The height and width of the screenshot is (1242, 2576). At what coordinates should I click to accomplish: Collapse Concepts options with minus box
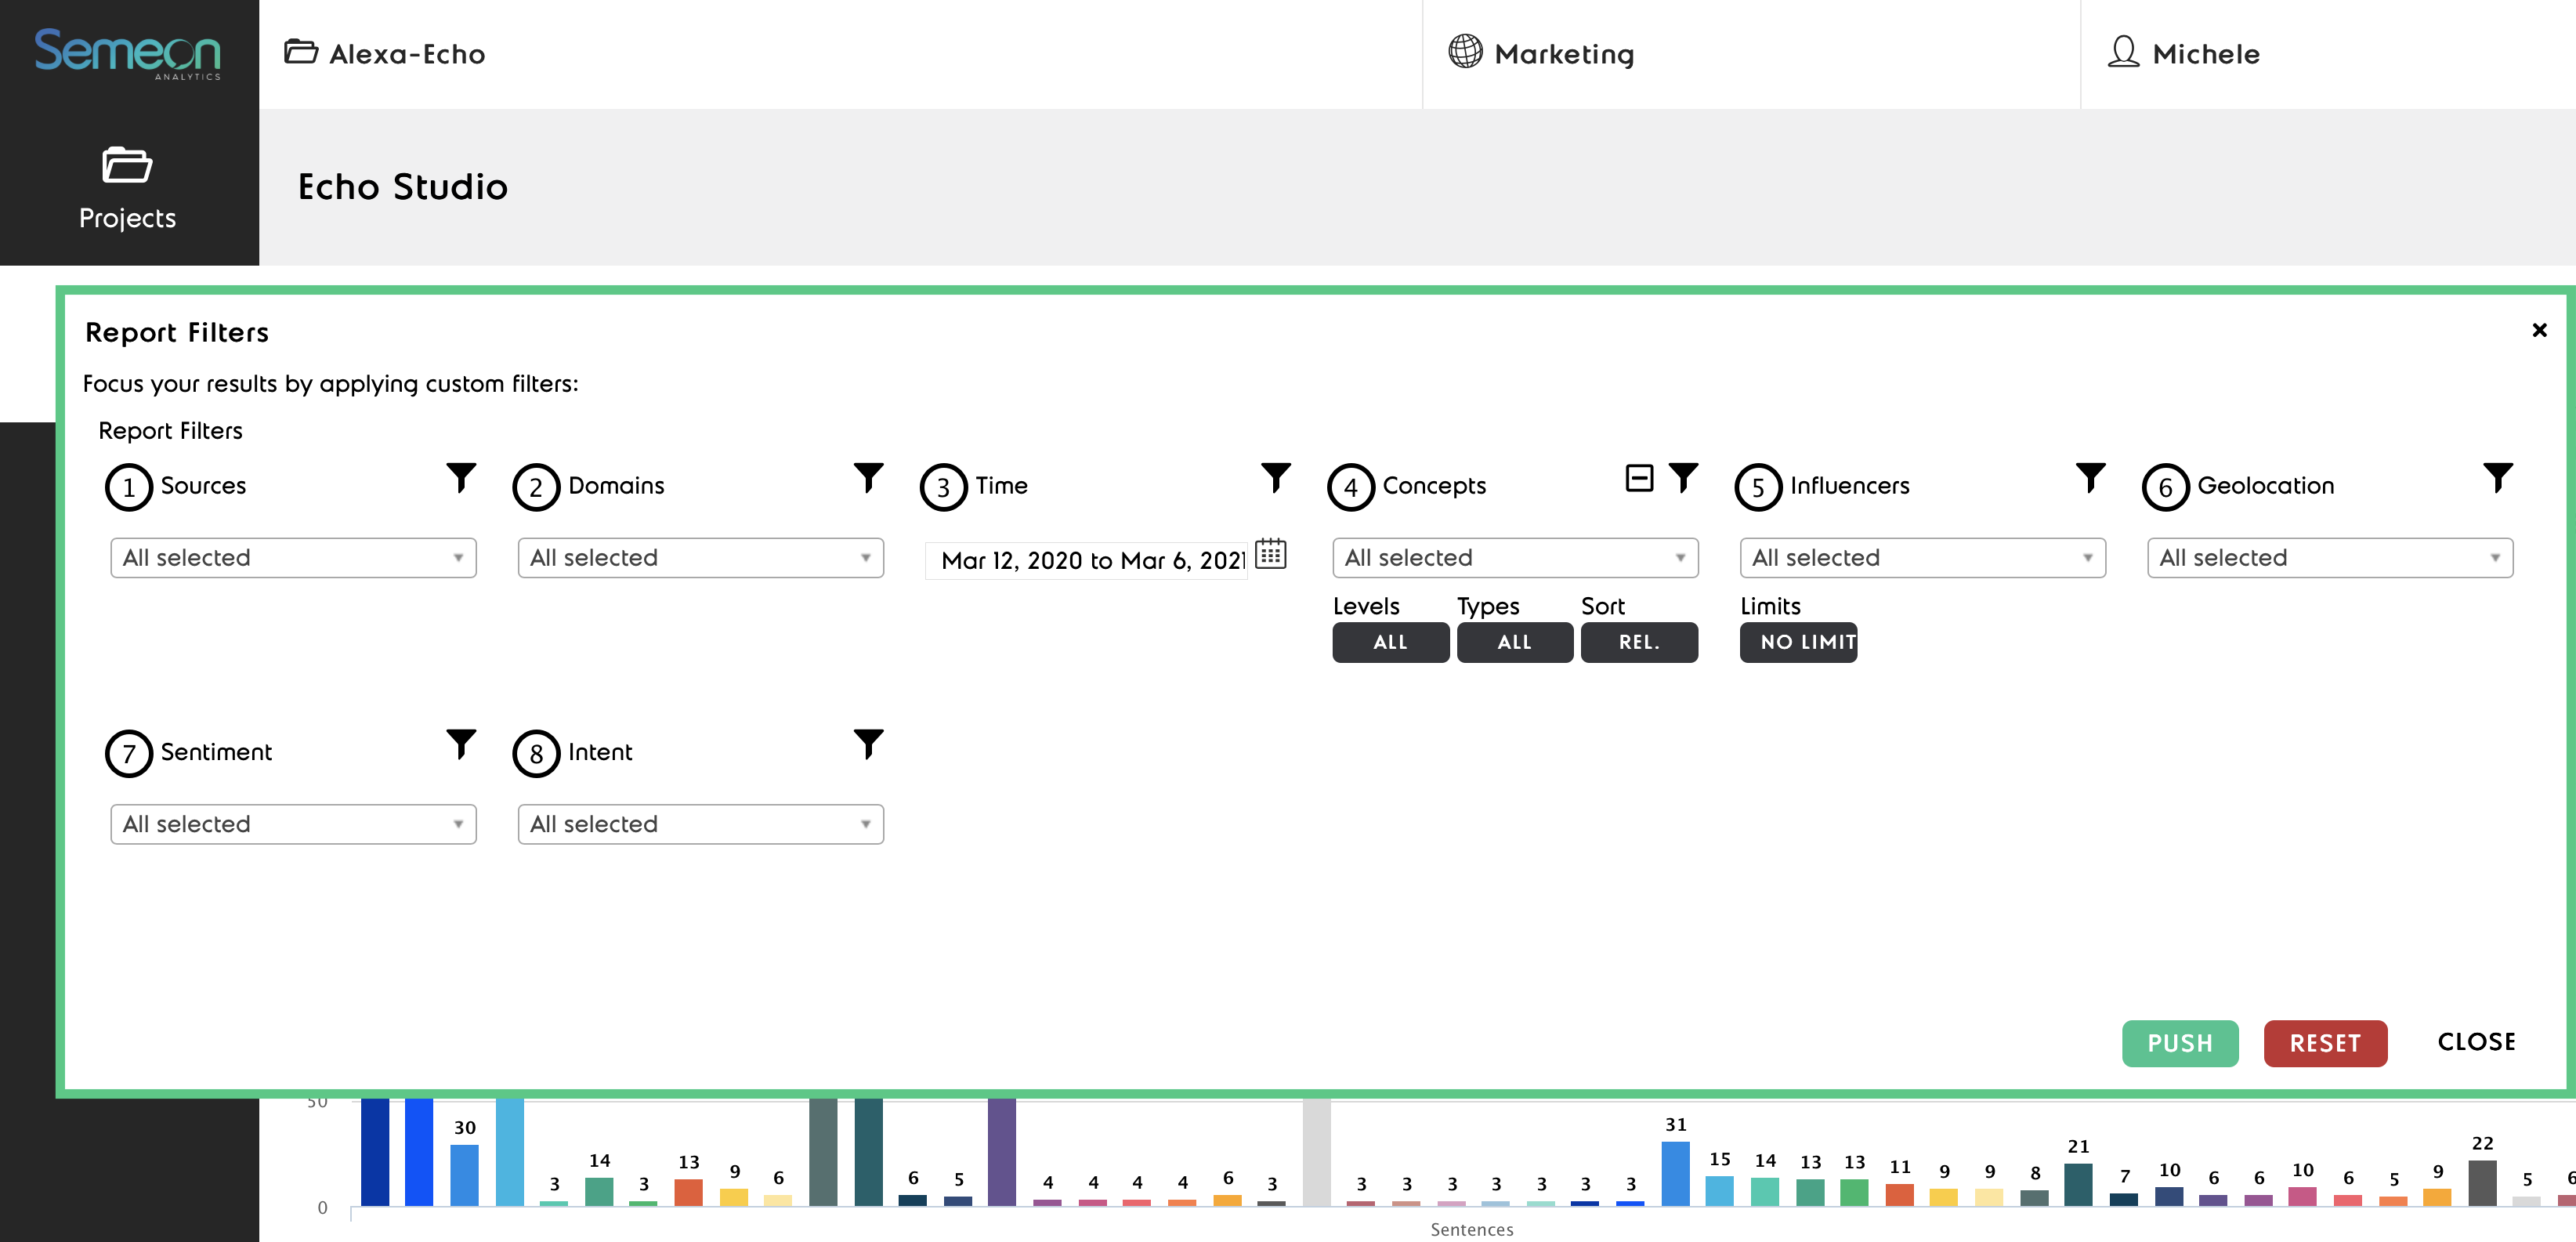pos(1639,478)
